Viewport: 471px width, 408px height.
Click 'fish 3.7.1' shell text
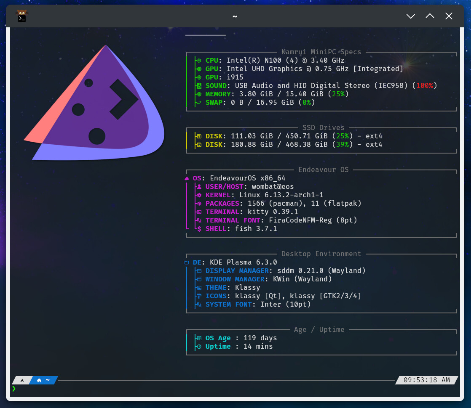256,228
